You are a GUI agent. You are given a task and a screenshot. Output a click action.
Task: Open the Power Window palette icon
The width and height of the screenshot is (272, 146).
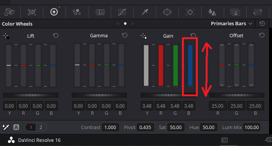(x=167, y=12)
